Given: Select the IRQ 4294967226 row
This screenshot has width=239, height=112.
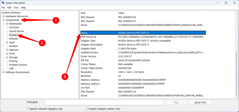Looking at the screenshot, I should point(143,17).
